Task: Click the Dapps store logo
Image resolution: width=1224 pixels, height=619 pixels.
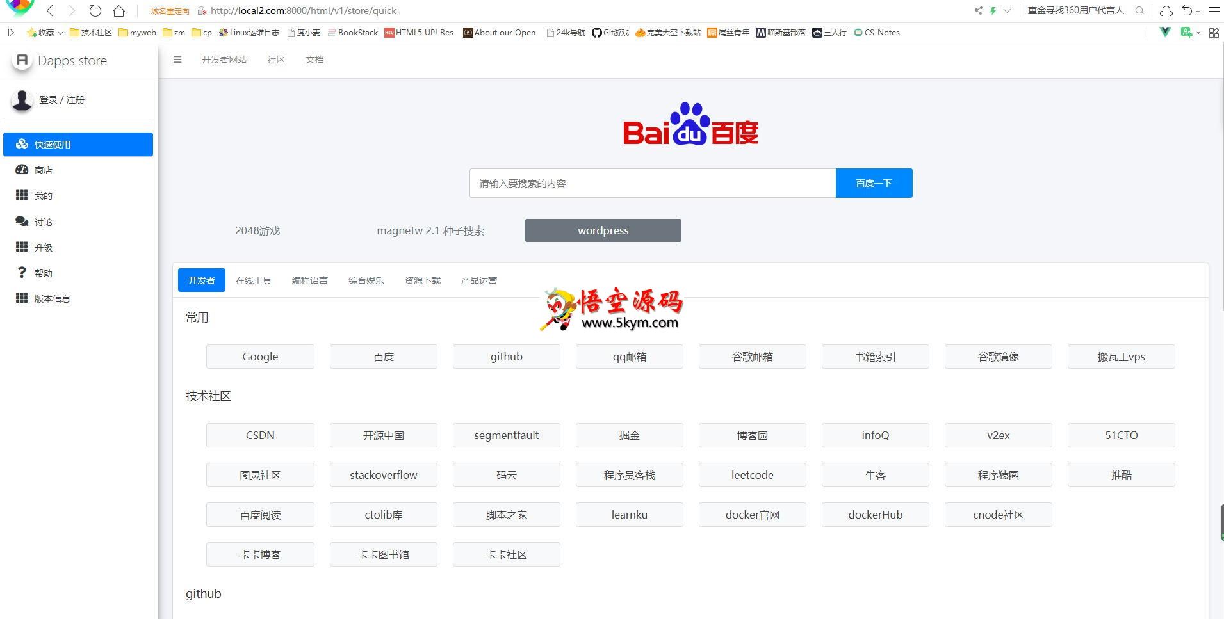Action: [x=22, y=60]
